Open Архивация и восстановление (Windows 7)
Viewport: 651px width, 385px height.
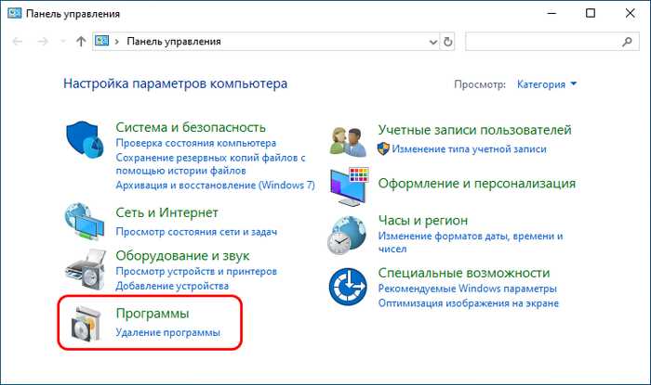tap(215, 185)
